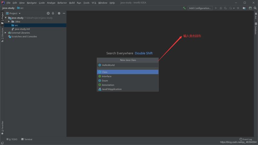The height and width of the screenshot is (145, 258).
Task: Click the Project Structure toolbar icon
Action: point(244,8)
